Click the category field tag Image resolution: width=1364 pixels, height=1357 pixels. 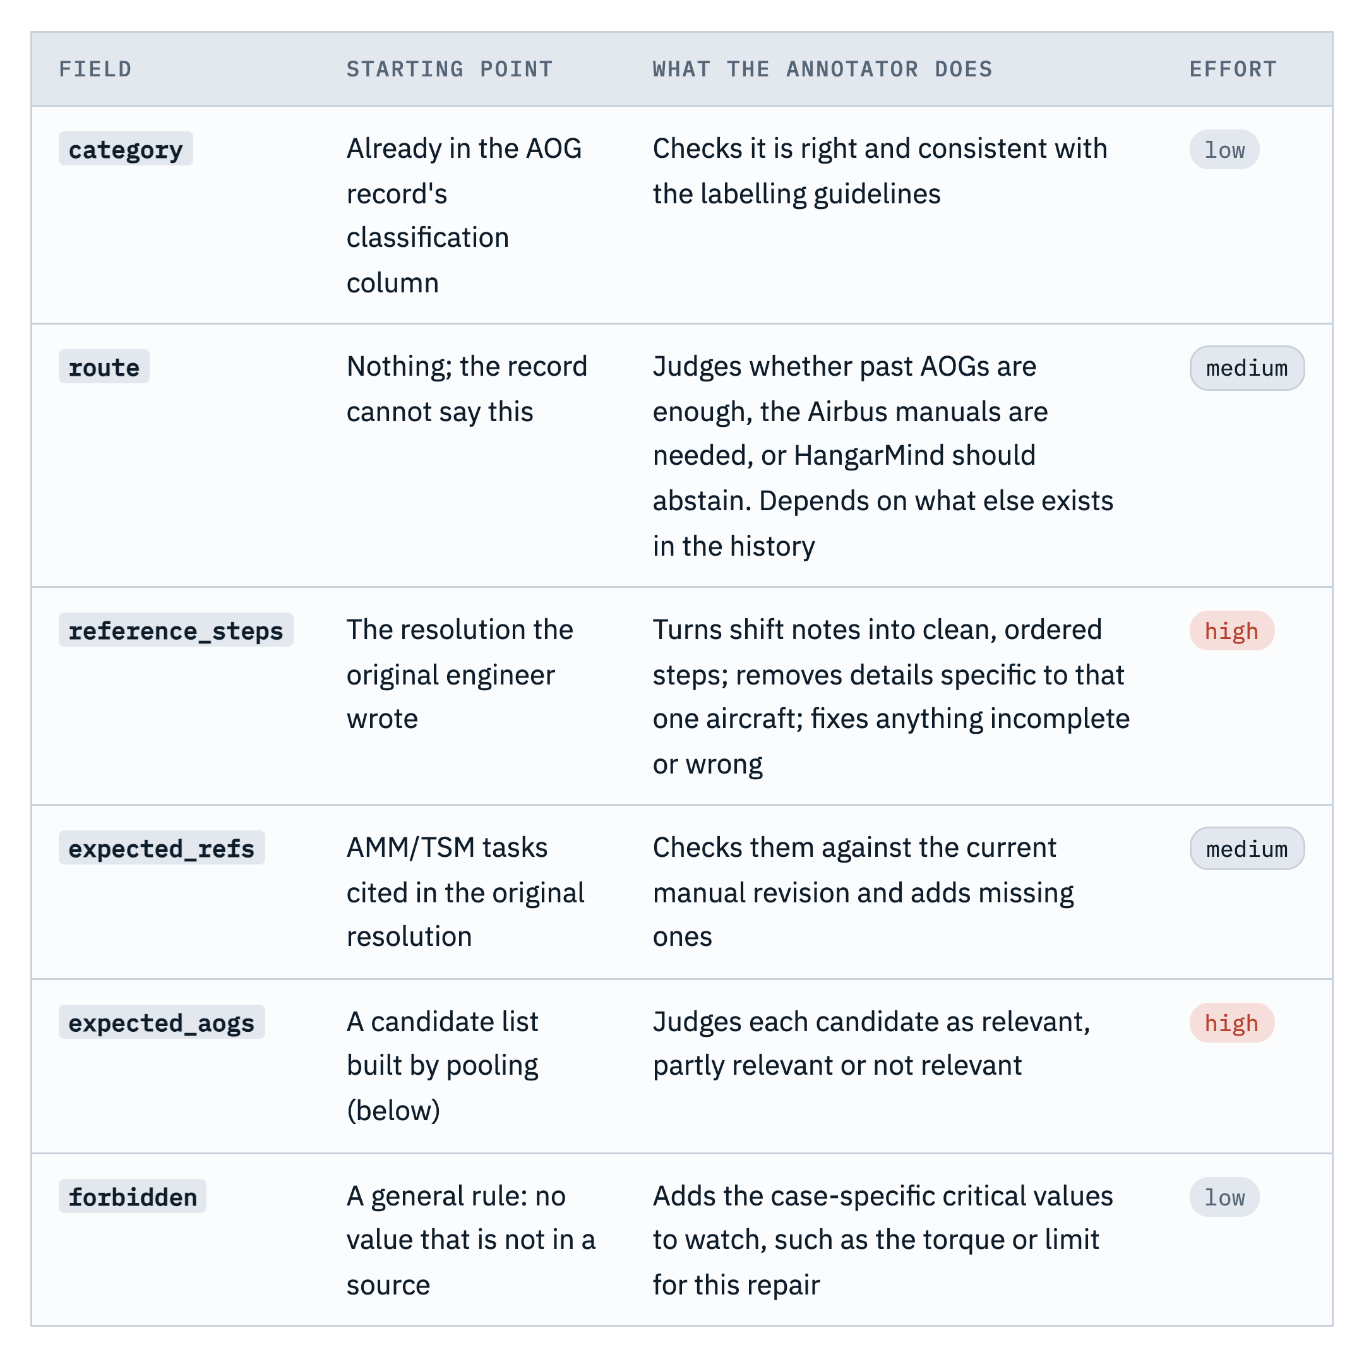coord(126,149)
